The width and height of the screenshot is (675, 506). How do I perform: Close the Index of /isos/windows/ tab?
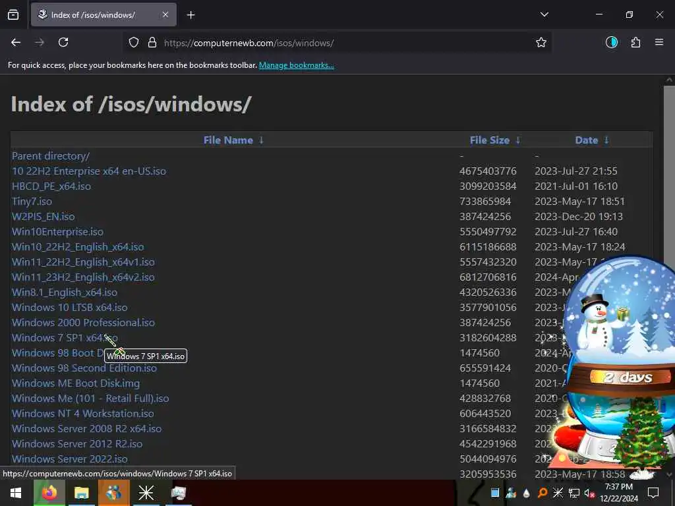[x=165, y=14]
